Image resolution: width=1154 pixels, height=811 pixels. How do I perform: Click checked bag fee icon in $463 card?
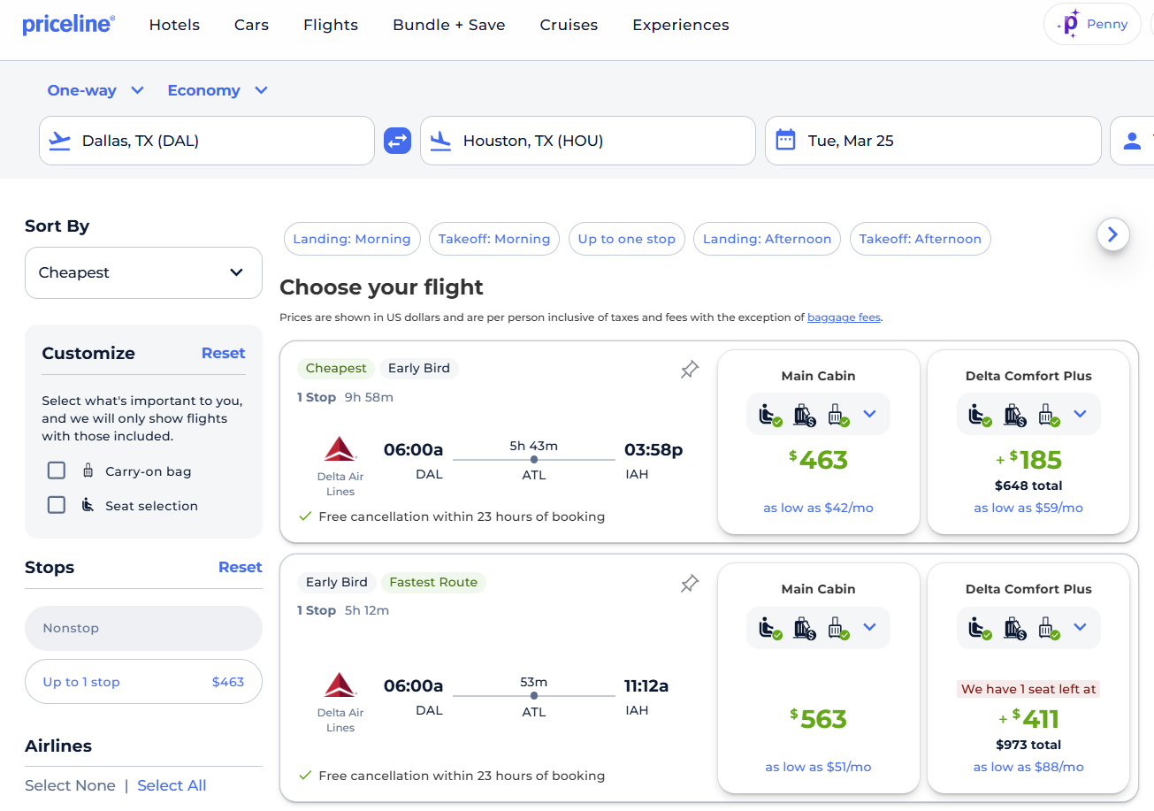click(804, 414)
